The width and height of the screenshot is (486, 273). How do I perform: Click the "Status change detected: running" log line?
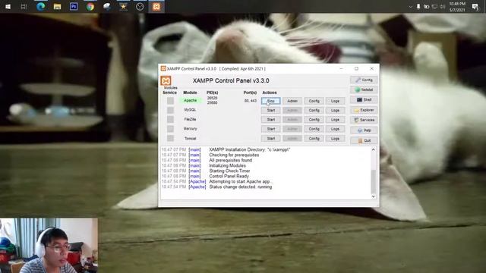(x=241, y=187)
